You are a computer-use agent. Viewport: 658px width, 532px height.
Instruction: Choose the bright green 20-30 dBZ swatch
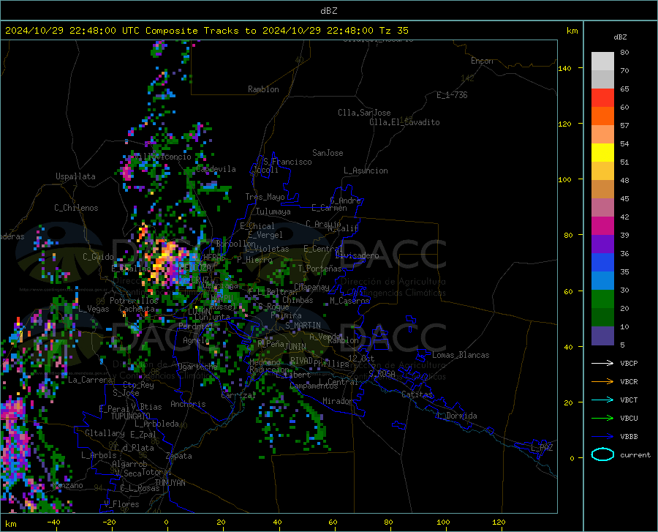602,299
